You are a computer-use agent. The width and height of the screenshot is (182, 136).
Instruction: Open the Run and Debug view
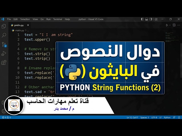point(4,54)
